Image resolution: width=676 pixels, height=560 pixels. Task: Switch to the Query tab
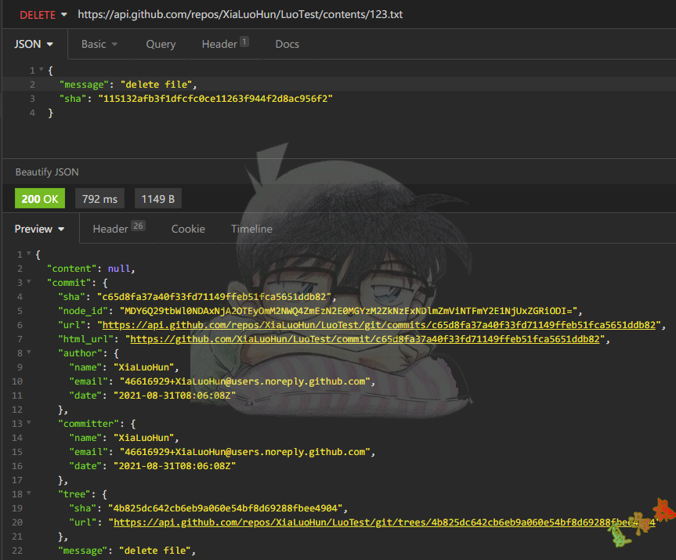point(161,44)
